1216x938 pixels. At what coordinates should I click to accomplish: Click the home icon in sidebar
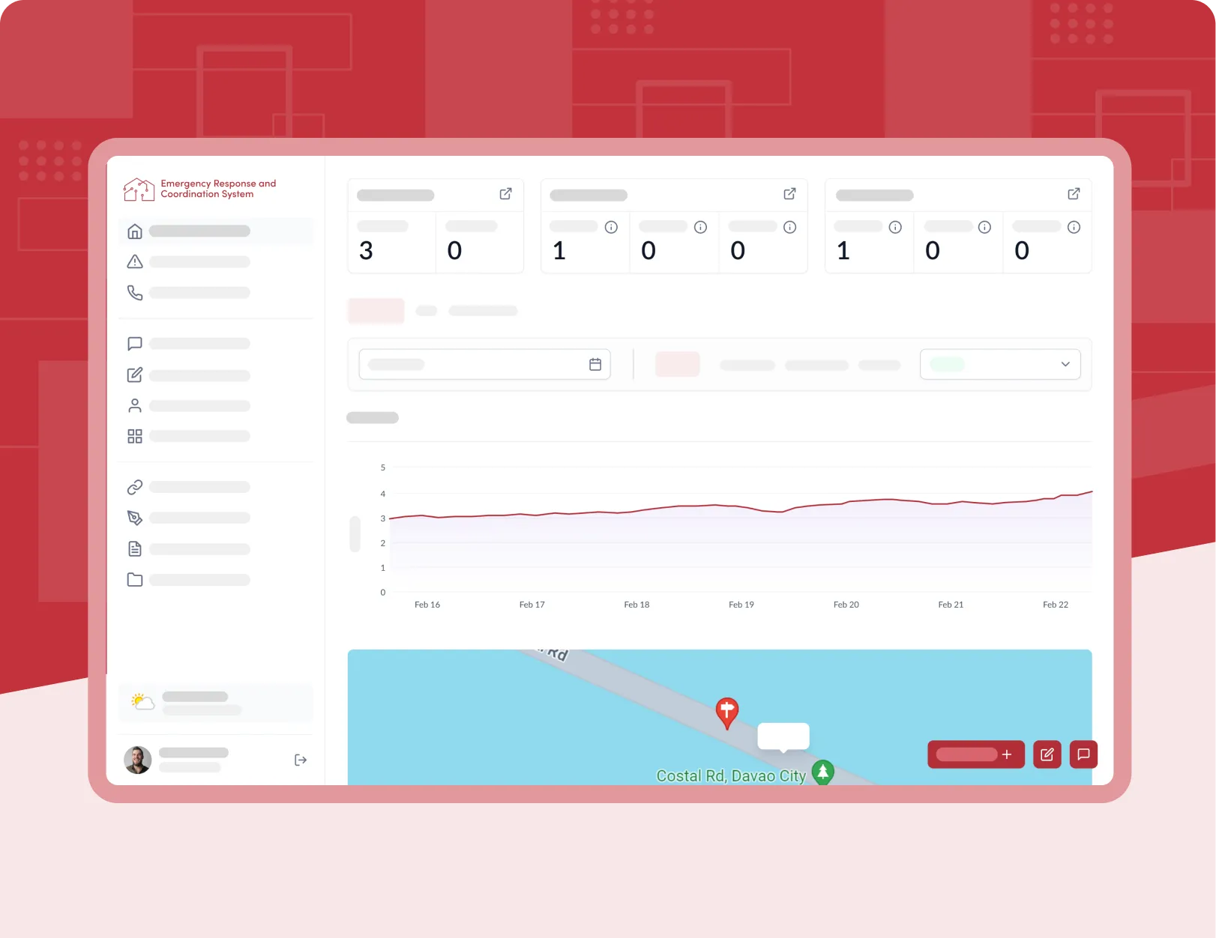[135, 232]
